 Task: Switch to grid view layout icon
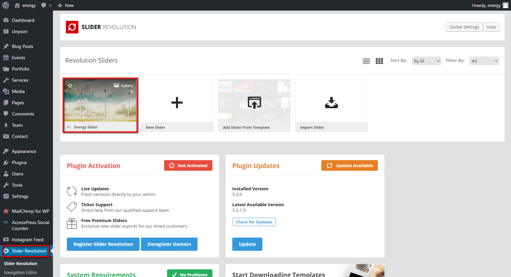pyautogui.click(x=379, y=61)
